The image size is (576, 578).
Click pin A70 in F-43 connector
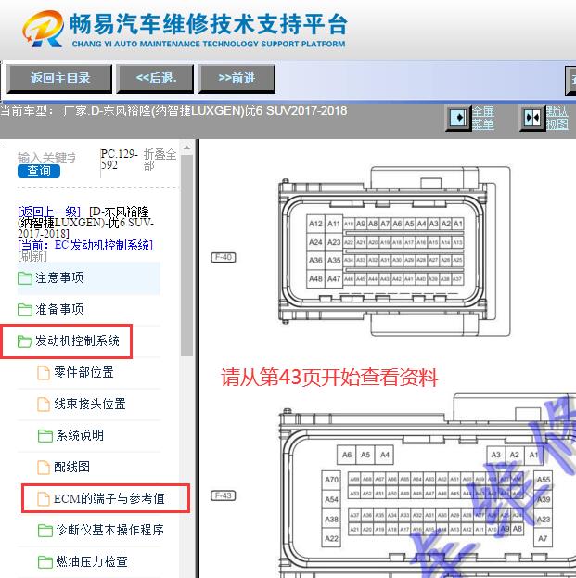331,480
